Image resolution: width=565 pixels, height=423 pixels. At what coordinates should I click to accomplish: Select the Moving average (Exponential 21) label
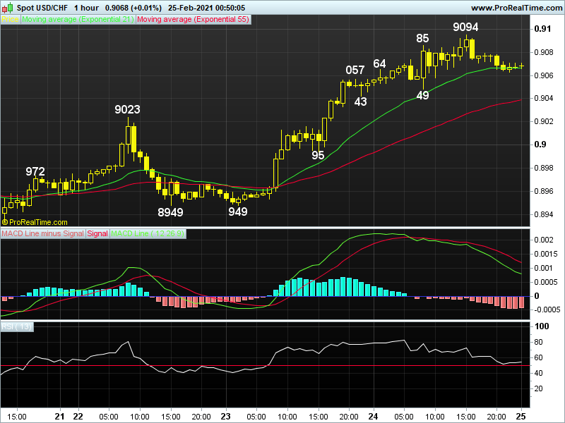coord(78,20)
